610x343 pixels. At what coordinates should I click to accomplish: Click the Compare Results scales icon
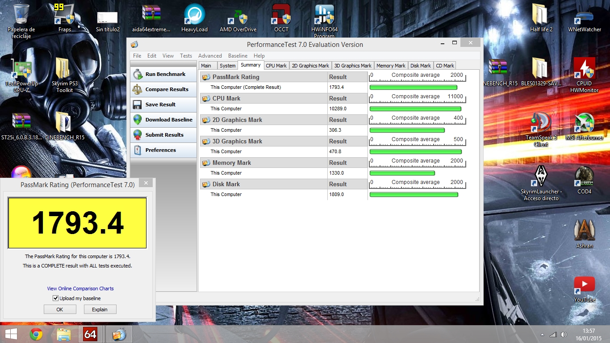138,90
